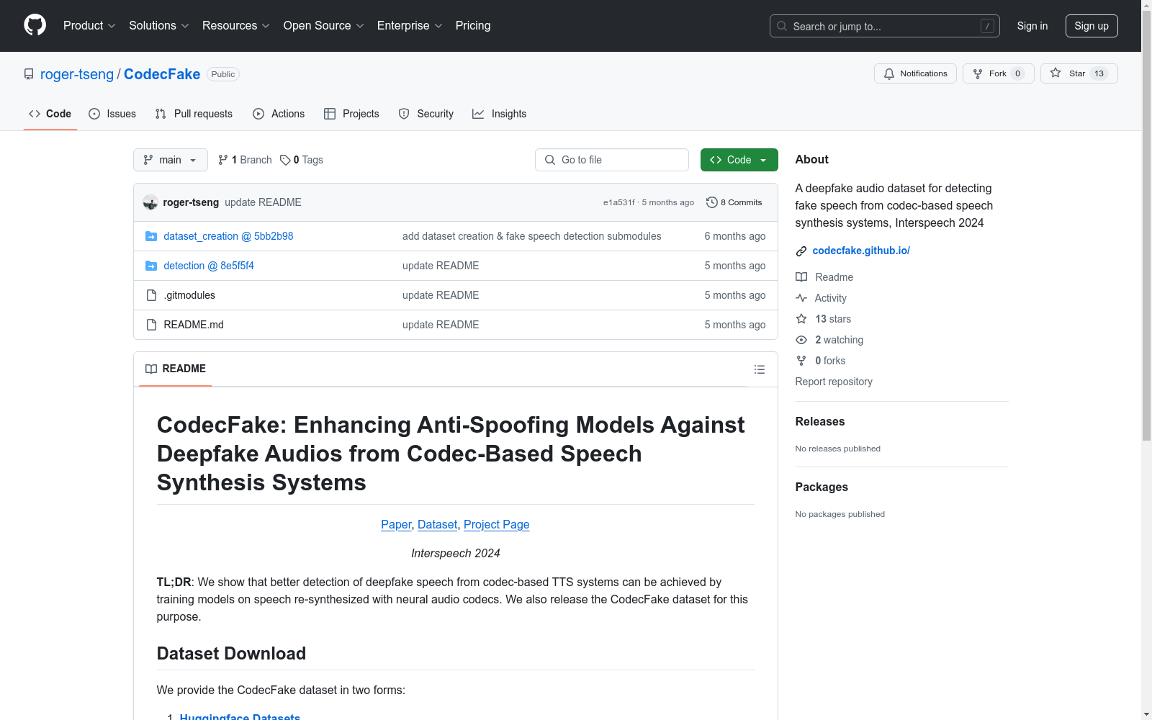Click the detection submodule folder icon
Viewport: 1152px width, 720px height.
click(x=151, y=266)
